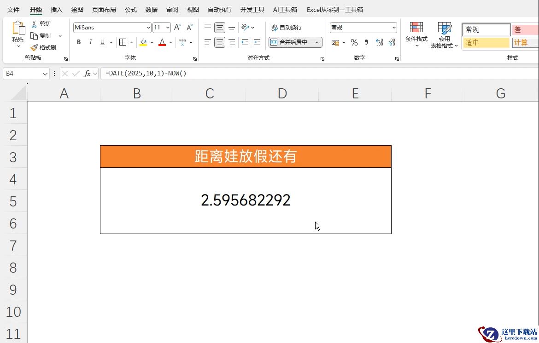Click the Format Painter (格式刷) brush icon
This screenshot has height=343, width=539.
(x=34, y=47)
